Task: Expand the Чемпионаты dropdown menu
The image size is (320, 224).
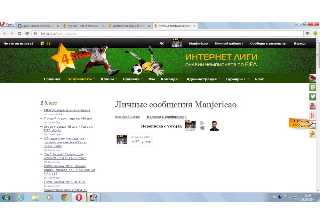Action: [x=80, y=79]
